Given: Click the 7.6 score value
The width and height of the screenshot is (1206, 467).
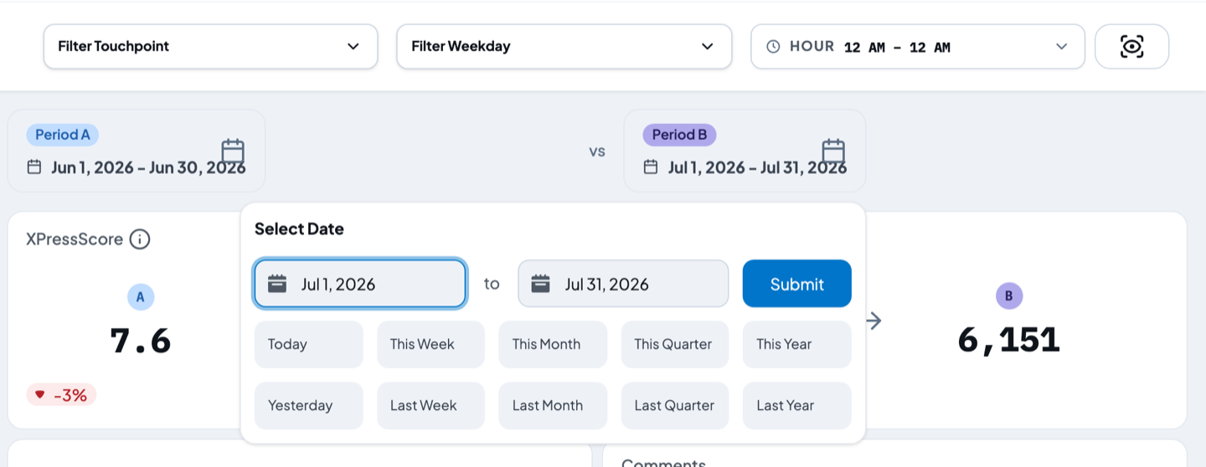Looking at the screenshot, I should (x=141, y=341).
